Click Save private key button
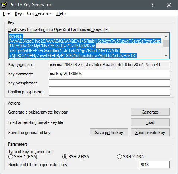The height and width of the screenshot is (174, 178). coord(150,133)
